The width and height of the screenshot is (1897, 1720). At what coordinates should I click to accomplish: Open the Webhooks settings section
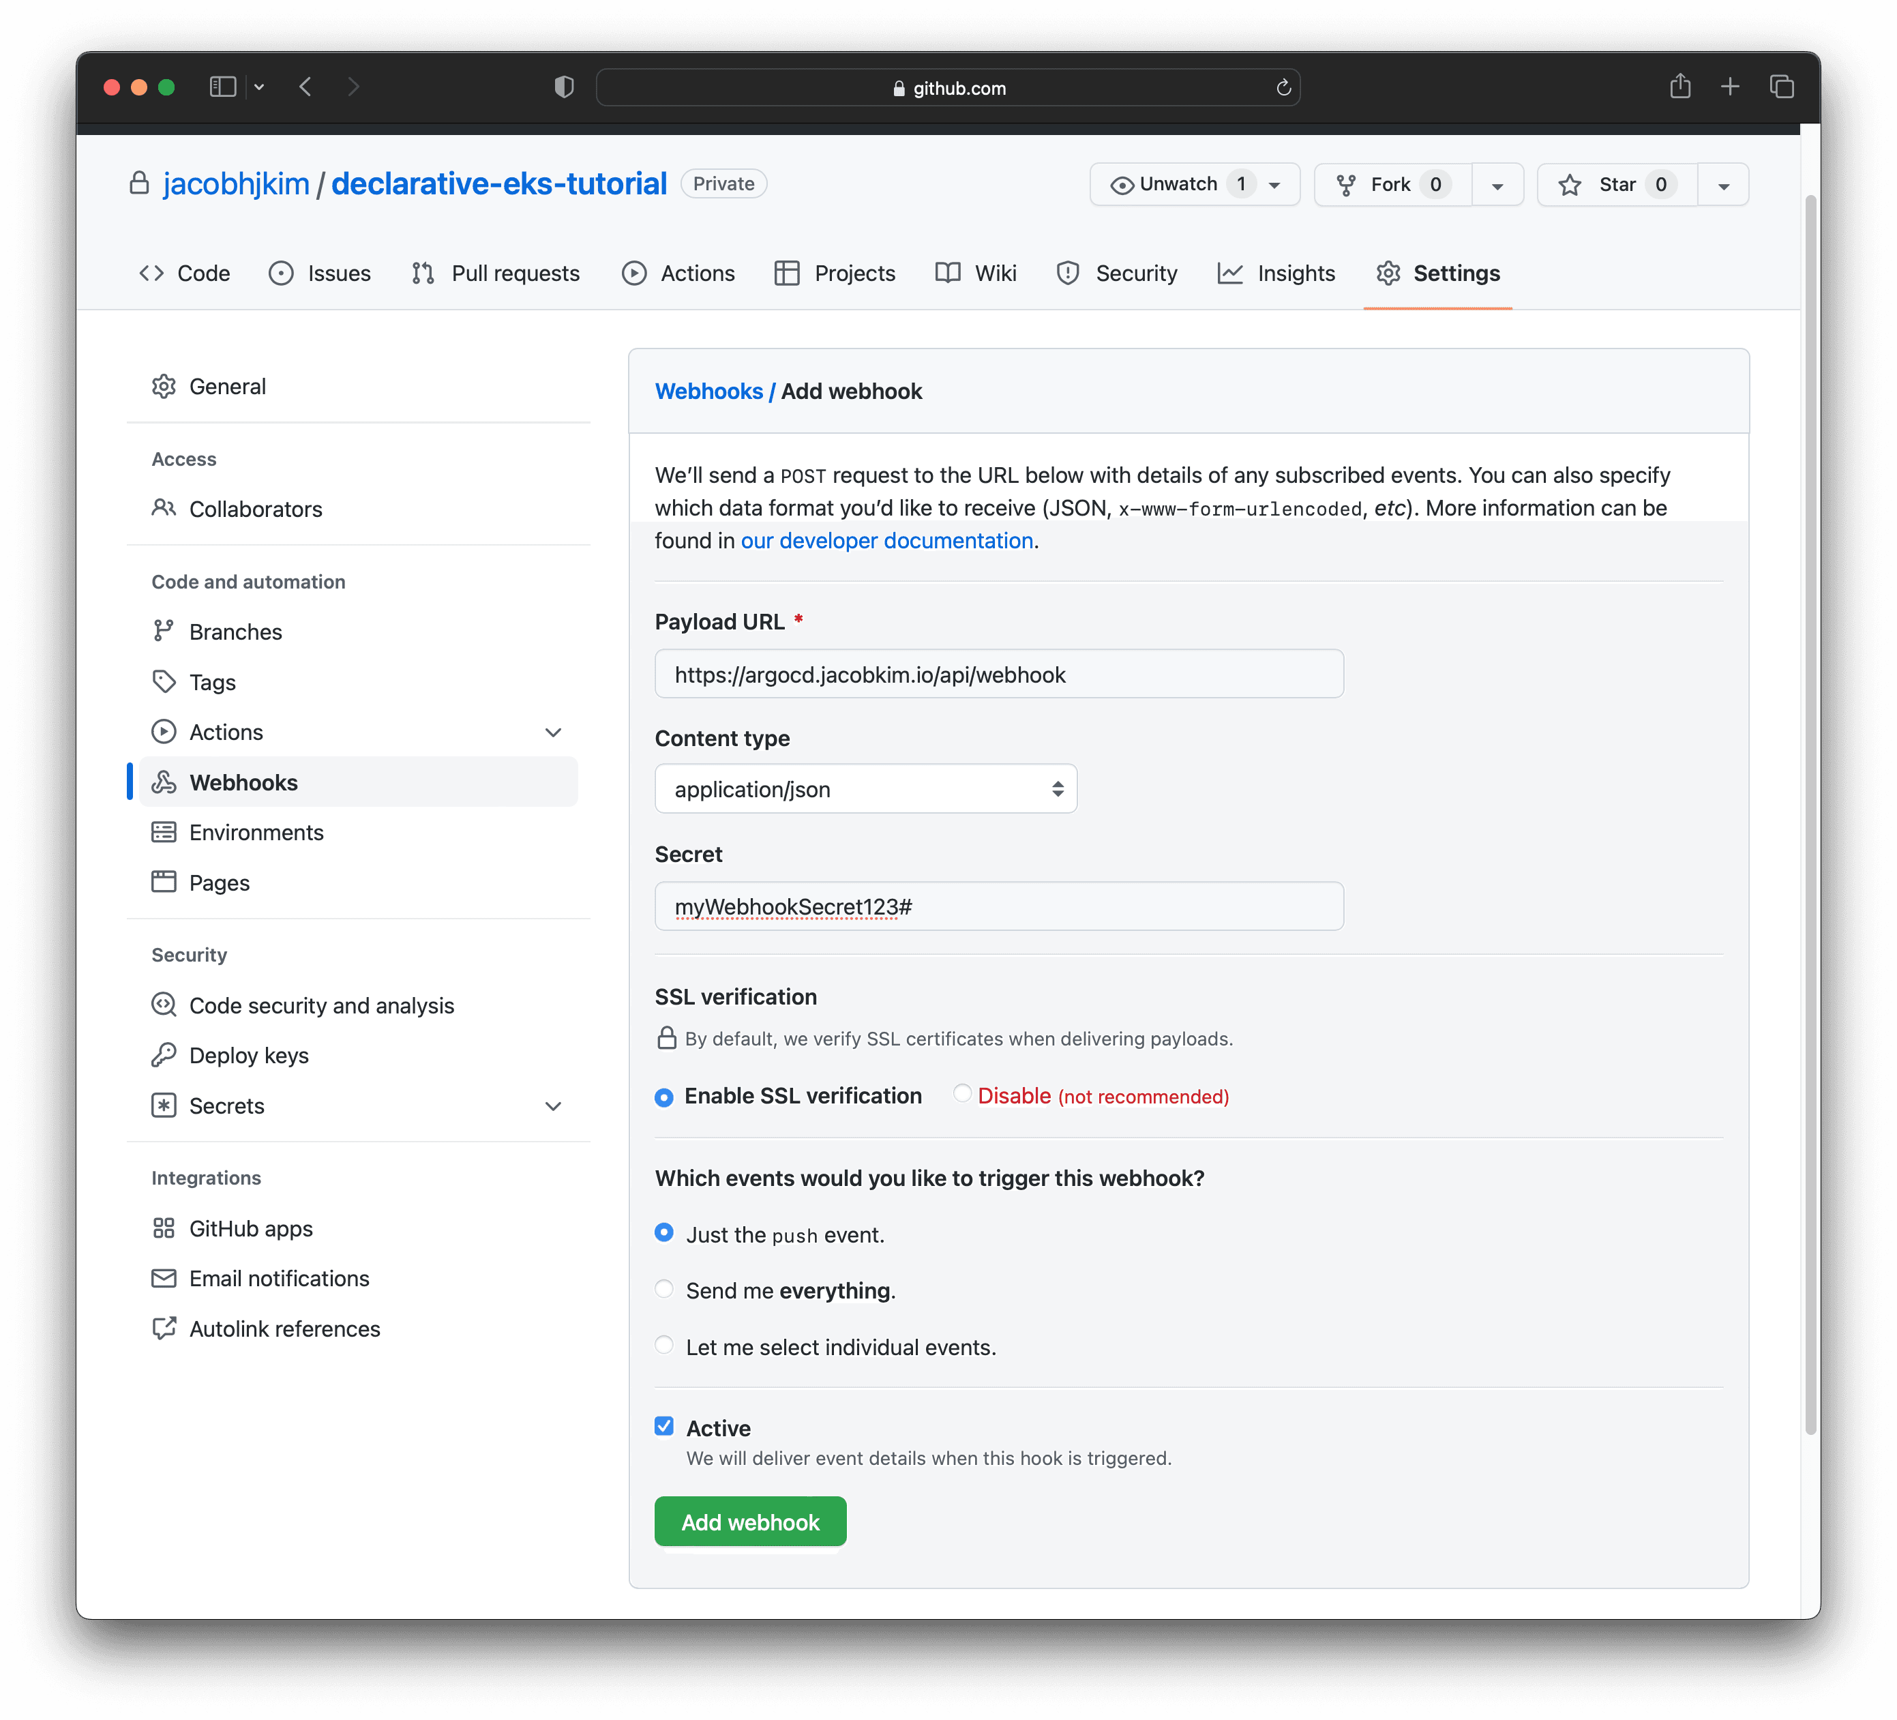tap(243, 782)
